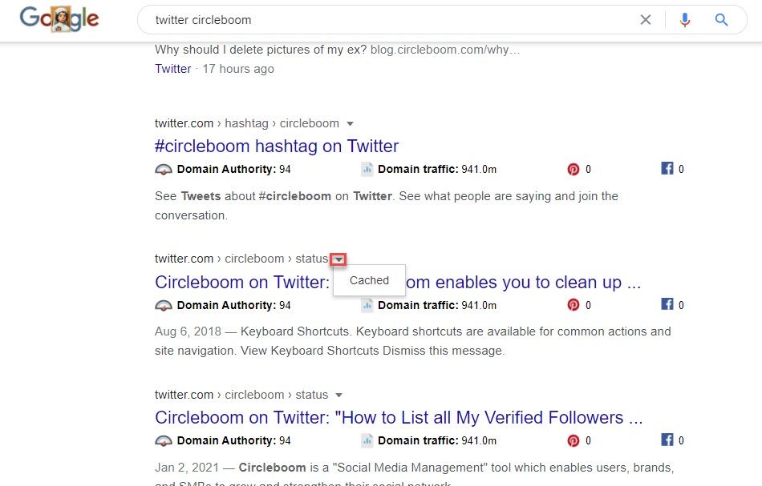This screenshot has height=486, width=762.
Task: Click Pinterest icon on Verified Followers result
Action: tap(574, 440)
